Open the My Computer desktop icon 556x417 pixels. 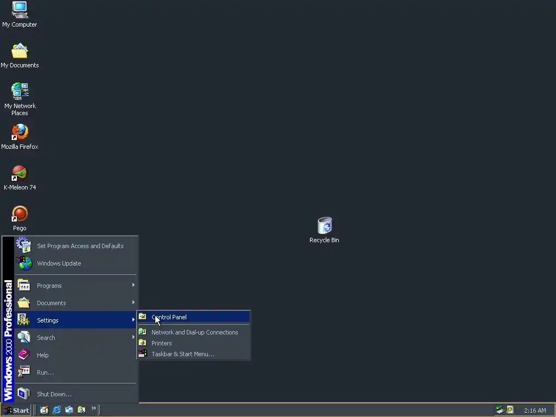coord(20,14)
